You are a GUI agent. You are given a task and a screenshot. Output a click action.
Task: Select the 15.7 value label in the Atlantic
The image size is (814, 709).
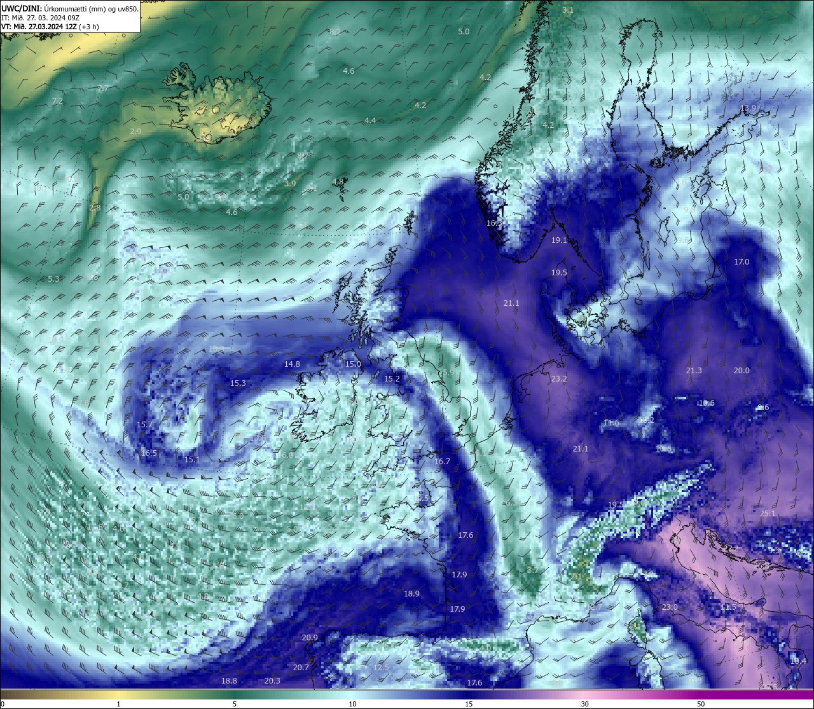(x=144, y=425)
